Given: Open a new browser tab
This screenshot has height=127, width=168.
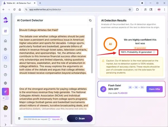Looking at the screenshot, I should click(x=40, y=3).
